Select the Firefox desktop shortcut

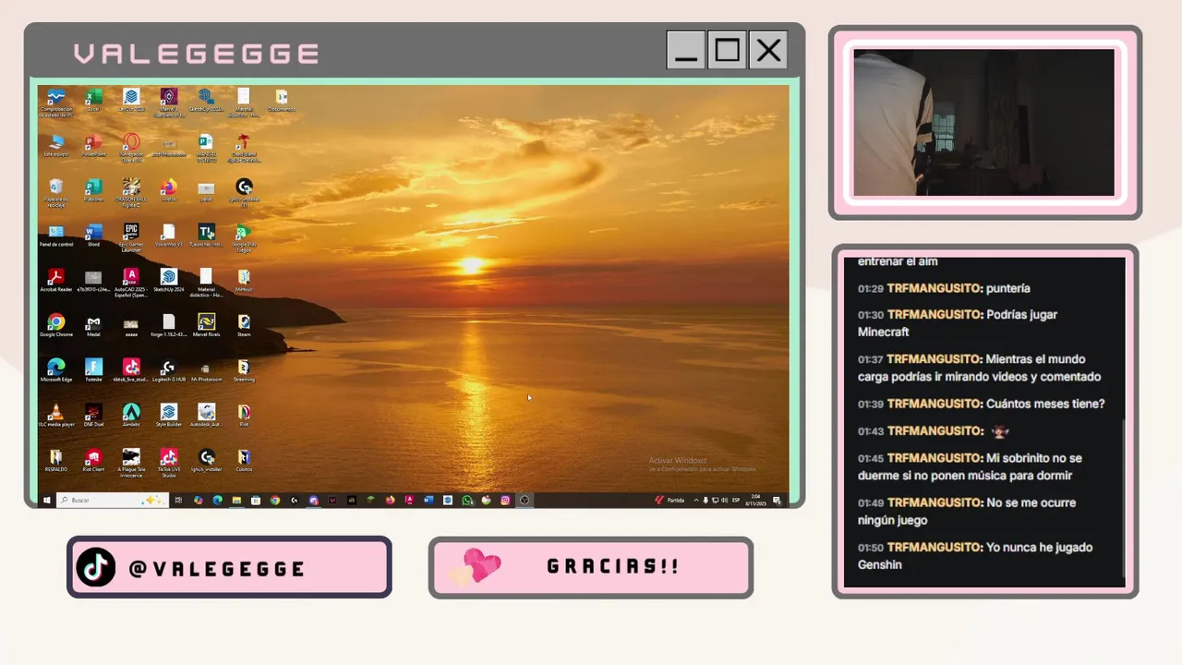168,190
